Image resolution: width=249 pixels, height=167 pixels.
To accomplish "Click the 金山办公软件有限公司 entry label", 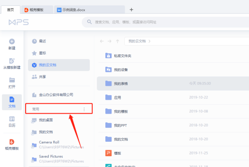I will pos(56,95).
